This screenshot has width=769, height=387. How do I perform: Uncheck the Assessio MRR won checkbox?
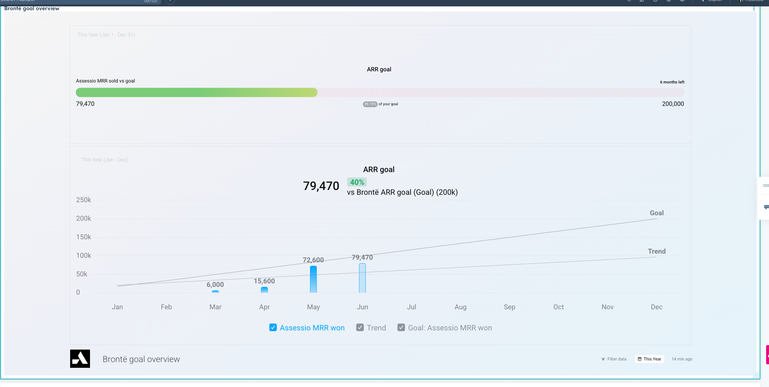tap(273, 328)
